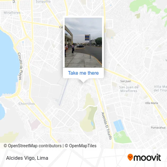This screenshot has height=167, width=167.
Task: Click the Take me there link
Action: point(83,73)
